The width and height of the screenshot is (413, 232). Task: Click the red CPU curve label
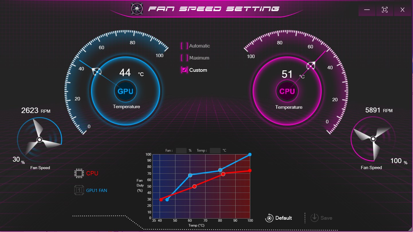click(x=92, y=173)
